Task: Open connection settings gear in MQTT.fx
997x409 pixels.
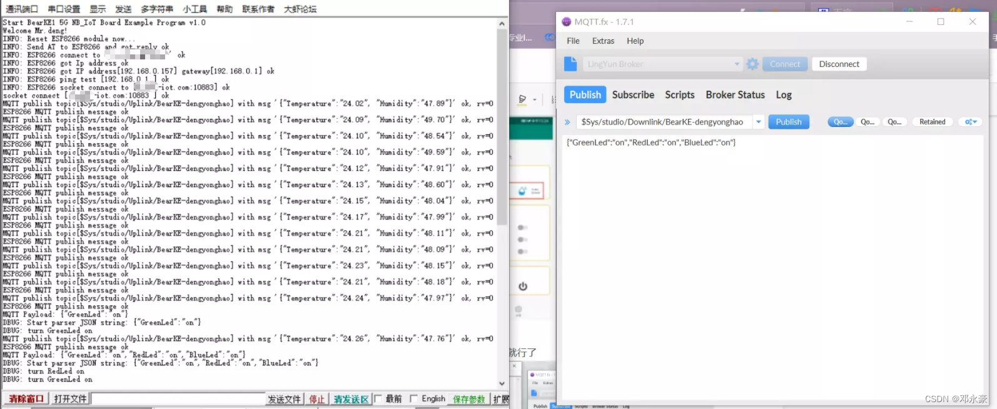Action: pyautogui.click(x=752, y=64)
